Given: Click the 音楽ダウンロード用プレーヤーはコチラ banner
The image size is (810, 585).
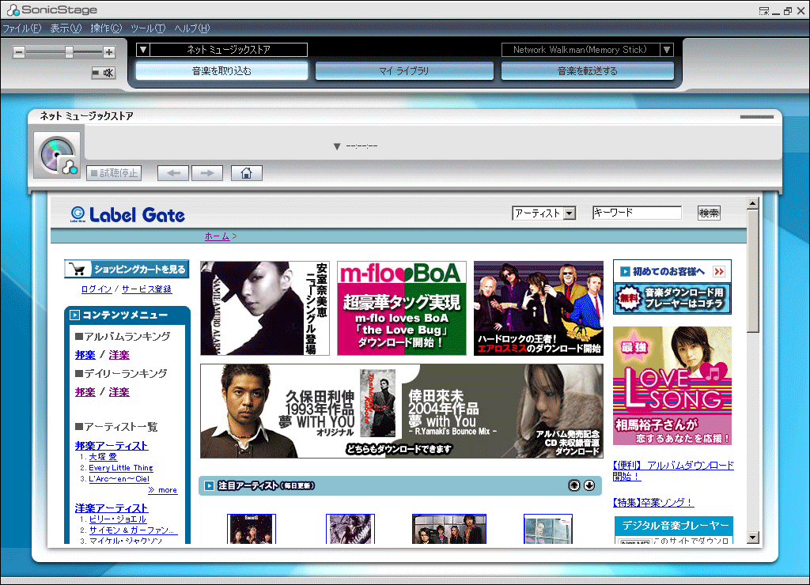Looking at the screenshot, I should 672,299.
